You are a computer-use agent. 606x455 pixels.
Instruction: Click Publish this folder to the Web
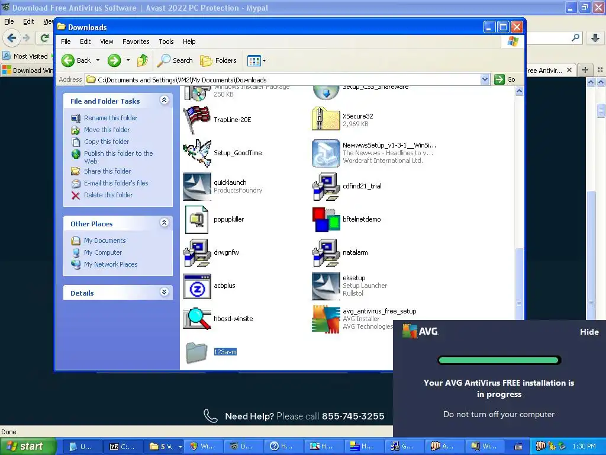point(118,157)
